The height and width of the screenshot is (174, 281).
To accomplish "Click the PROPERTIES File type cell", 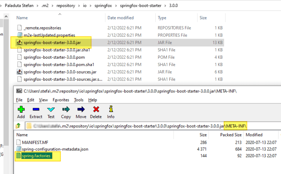I will pyautogui.click(x=172, y=35).
